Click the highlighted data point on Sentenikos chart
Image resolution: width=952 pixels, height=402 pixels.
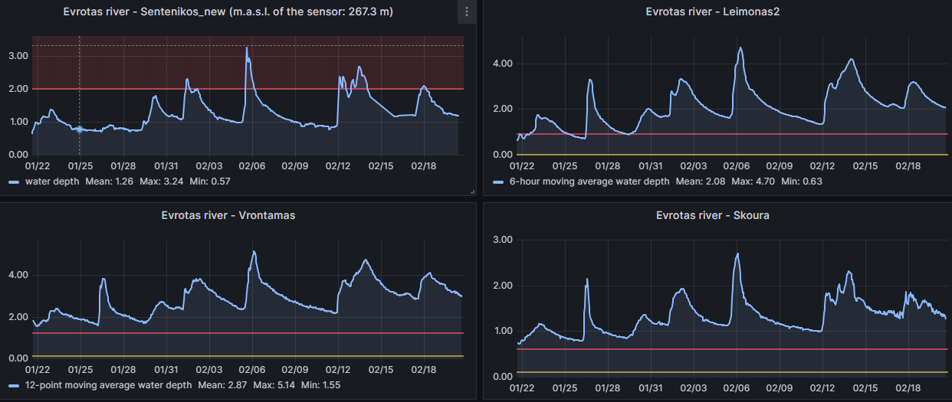coord(79,129)
